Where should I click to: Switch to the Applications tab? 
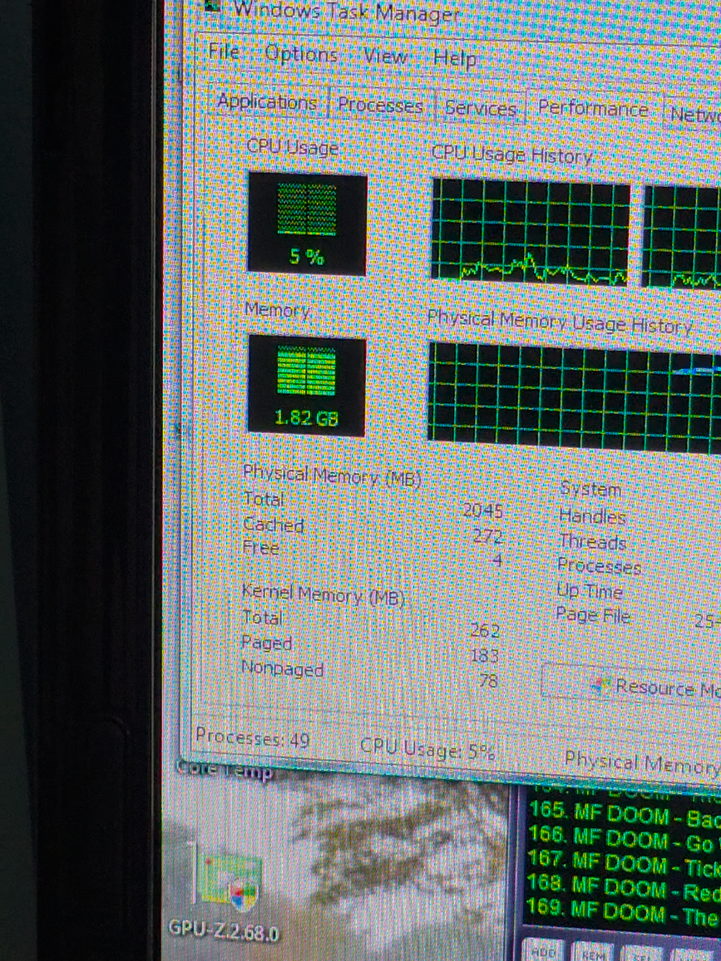(266, 102)
